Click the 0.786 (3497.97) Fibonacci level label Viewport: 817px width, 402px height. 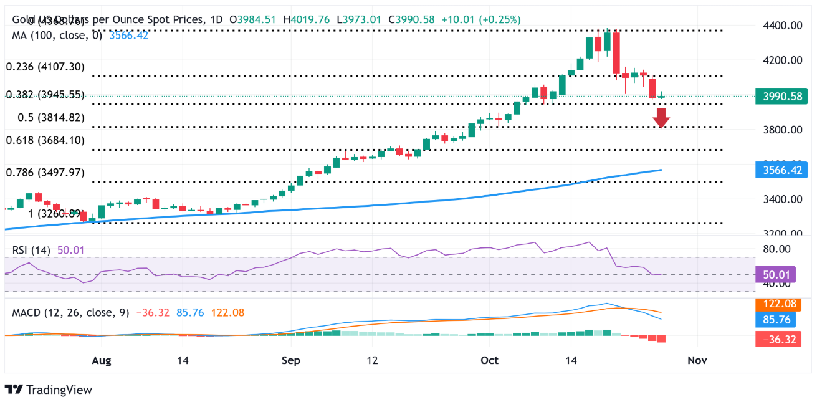(45, 173)
